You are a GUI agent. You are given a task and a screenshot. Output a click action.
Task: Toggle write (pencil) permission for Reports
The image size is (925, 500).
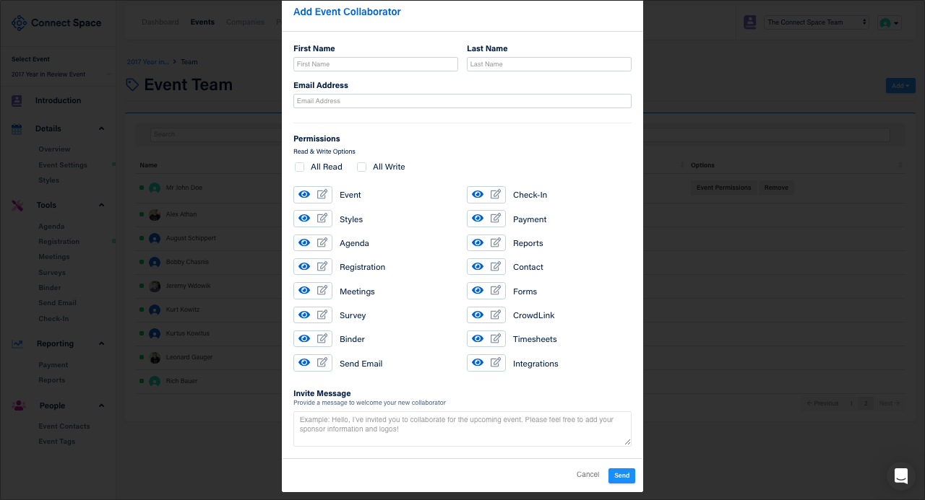[496, 243]
